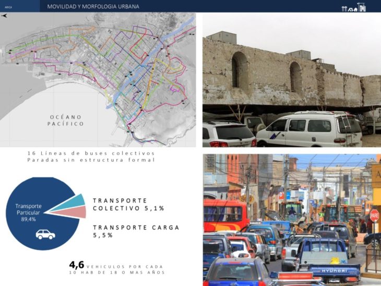Select the dark blue Transporte Particular slice
This screenshot has width=381, height=286.
click(x=31, y=230)
